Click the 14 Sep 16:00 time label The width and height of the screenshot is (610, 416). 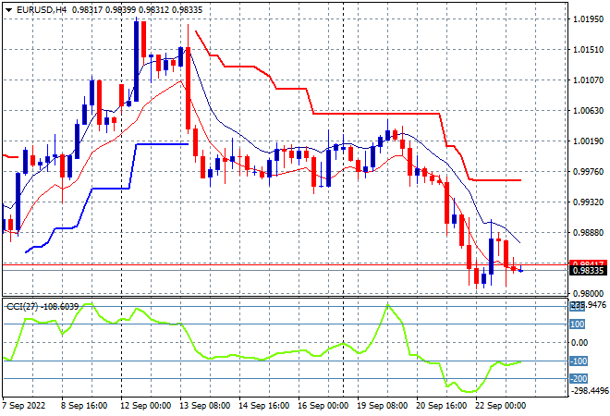pos(263,406)
